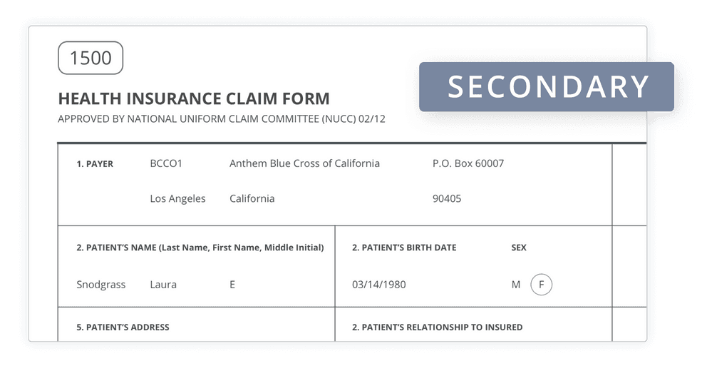Click Anthem Blue Cross of California field
Image resolution: width=702 pixels, height=376 pixels.
[304, 163]
